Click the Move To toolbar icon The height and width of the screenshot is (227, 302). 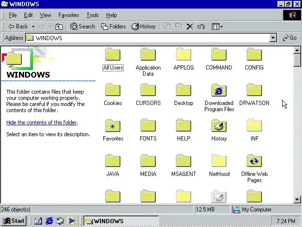click(x=168, y=26)
